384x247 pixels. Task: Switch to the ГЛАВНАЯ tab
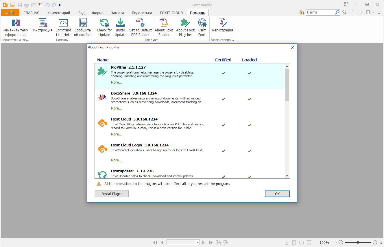(31, 13)
